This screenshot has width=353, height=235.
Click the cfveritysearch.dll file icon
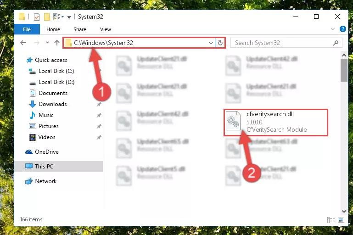[x=233, y=121]
